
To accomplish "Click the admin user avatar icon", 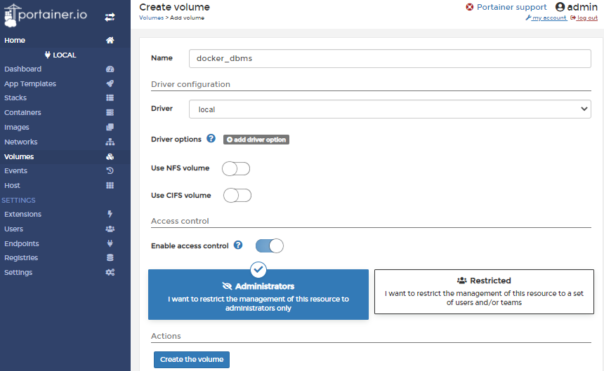I will point(560,7).
